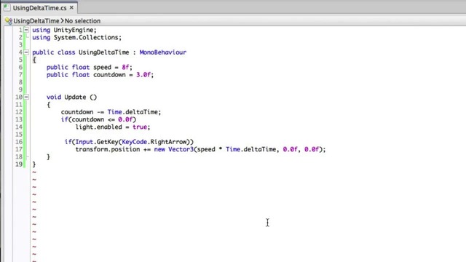Click the value 8f on line 6

coord(125,67)
